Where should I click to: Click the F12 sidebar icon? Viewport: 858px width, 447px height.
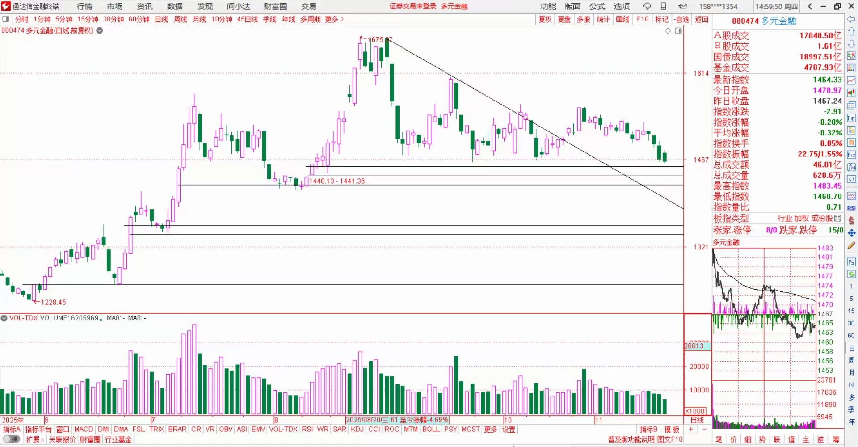point(851,155)
